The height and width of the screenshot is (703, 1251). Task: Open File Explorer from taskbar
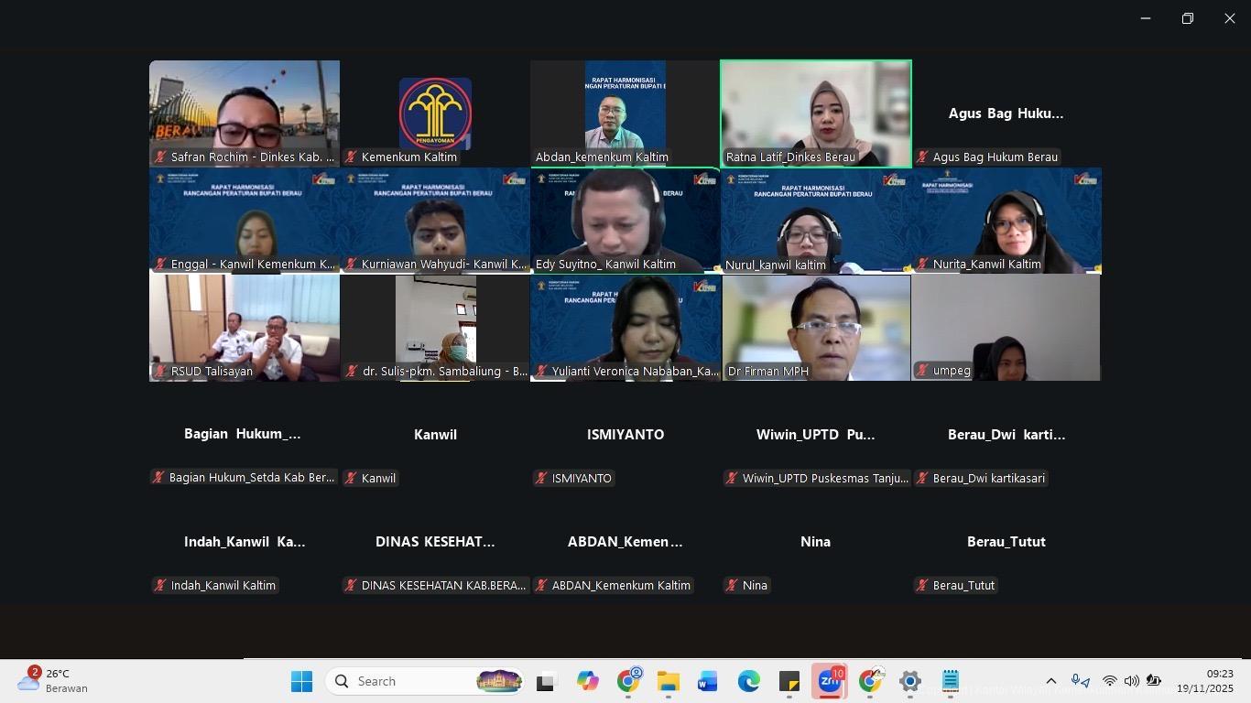point(668,681)
